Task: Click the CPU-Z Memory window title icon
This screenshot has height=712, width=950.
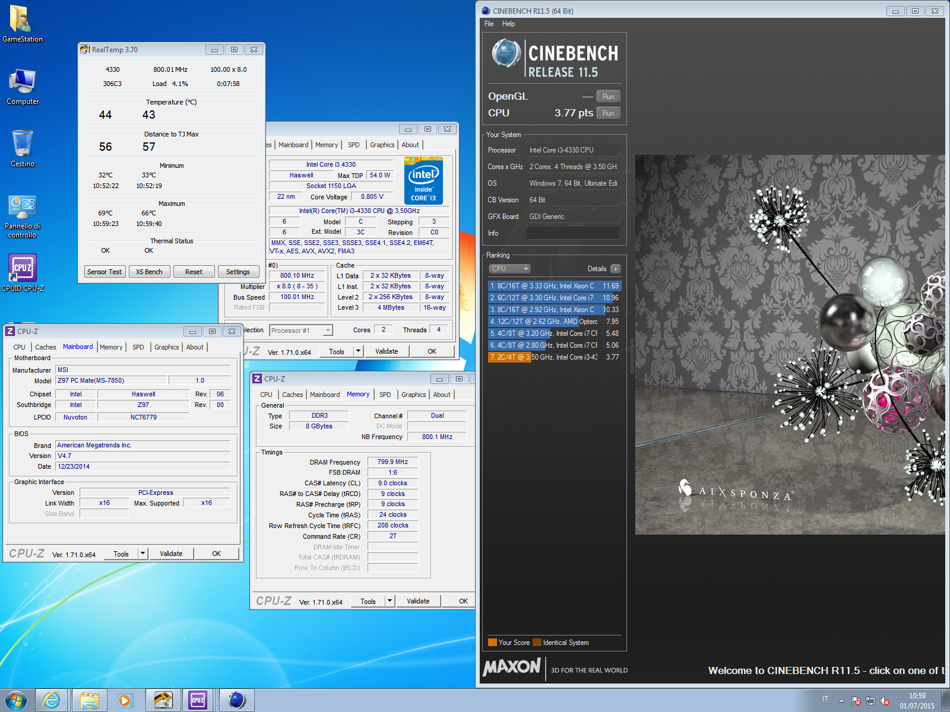Action: [x=257, y=379]
